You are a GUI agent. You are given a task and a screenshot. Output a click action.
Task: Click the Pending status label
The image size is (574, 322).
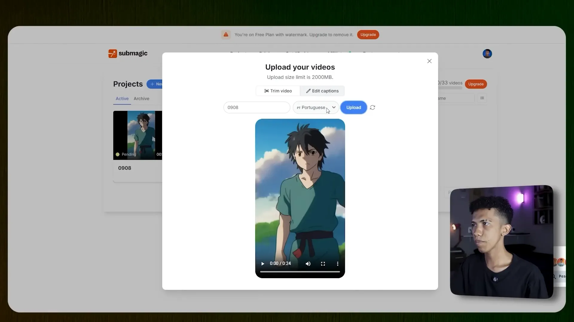point(129,154)
